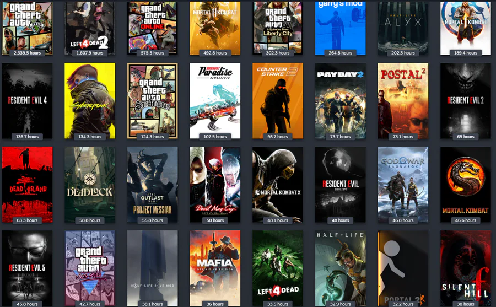Select the 264.8 hours playtime badge

pos(341,53)
